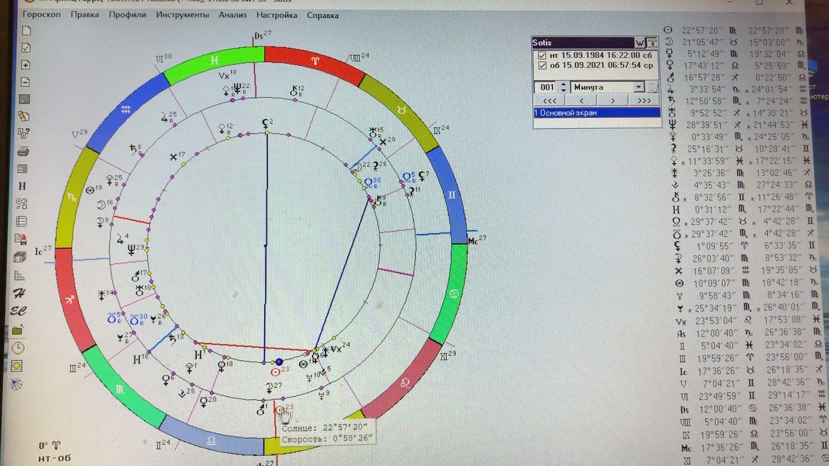This screenshot has width=829, height=466.
Task: Click the document with plus icon
Action: click(x=26, y=65)
